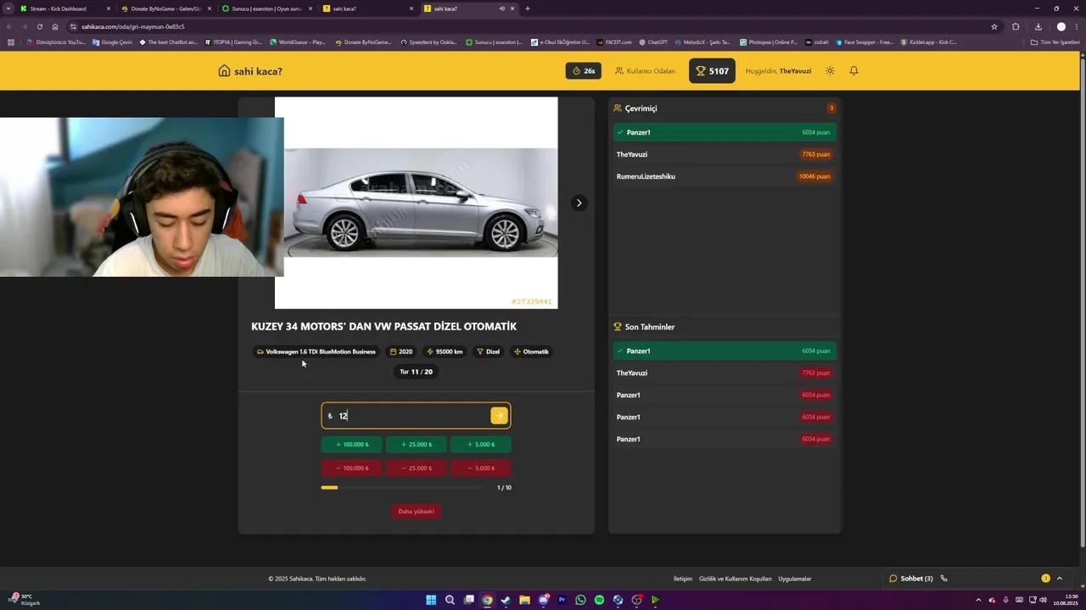This screenshot has height=610, width=1086.
Task: Open Tüm Yer İşaretleri folder
Action: 1055,42
